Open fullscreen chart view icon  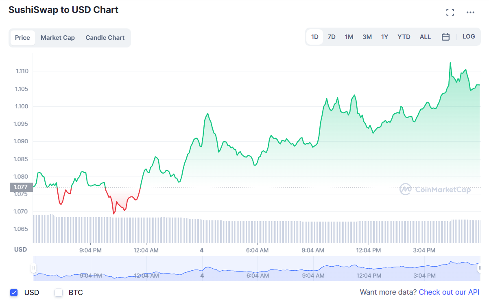[x=450, y=13]
